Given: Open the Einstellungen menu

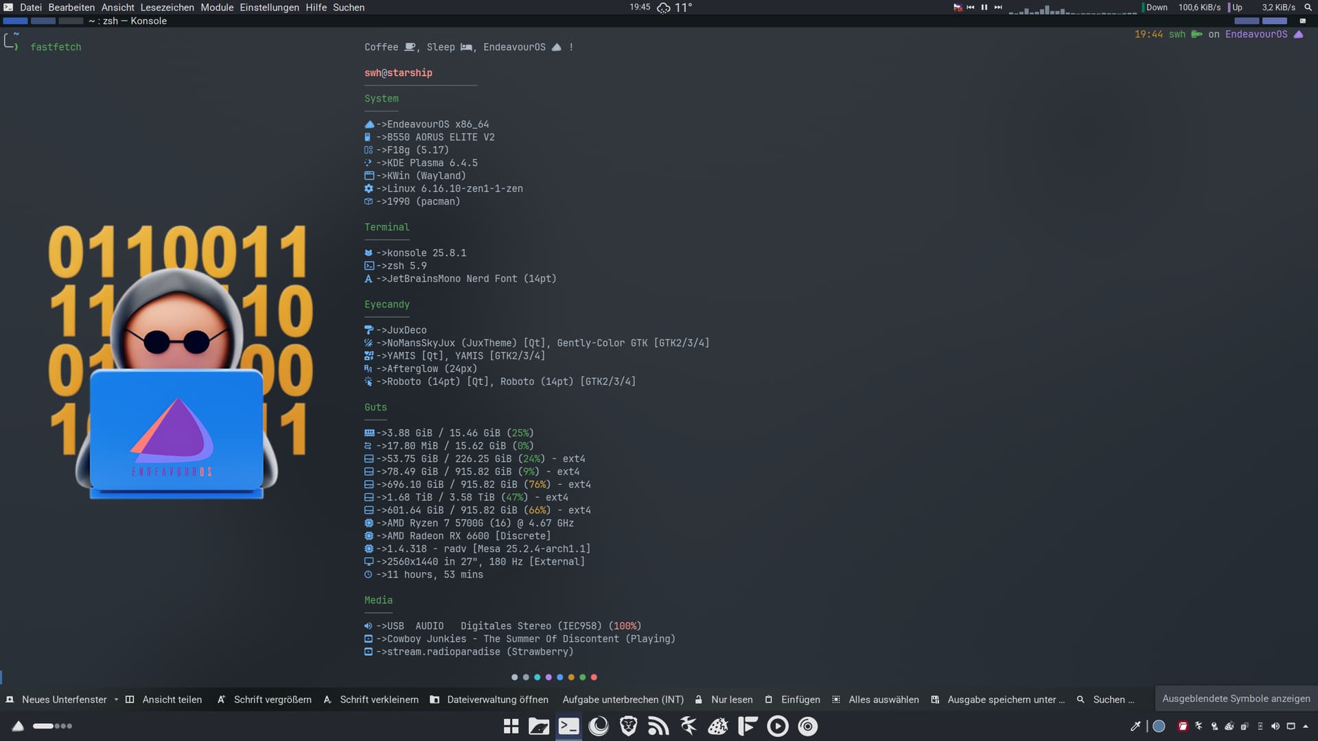Looking at the screenshot, I should 269,8.
